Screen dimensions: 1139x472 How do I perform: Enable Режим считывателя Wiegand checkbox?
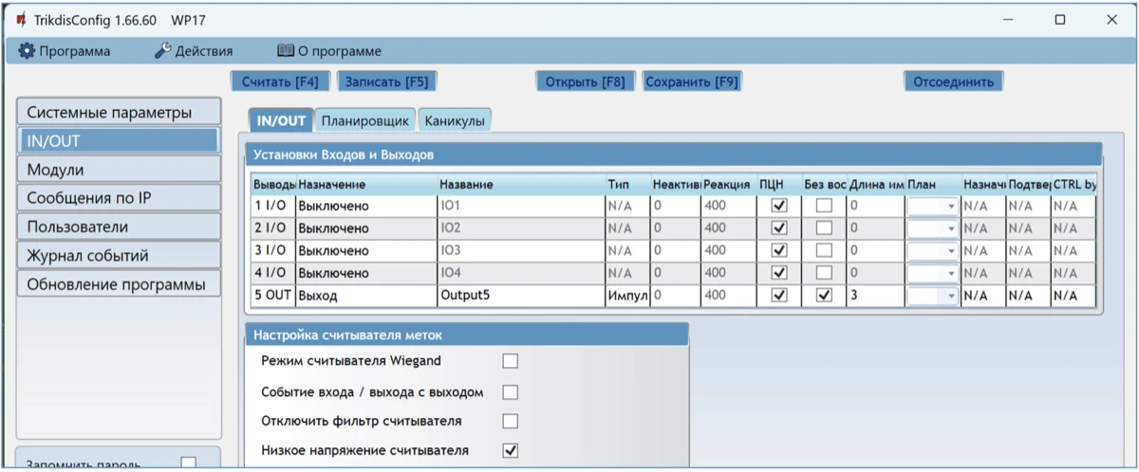click(511, 361)
